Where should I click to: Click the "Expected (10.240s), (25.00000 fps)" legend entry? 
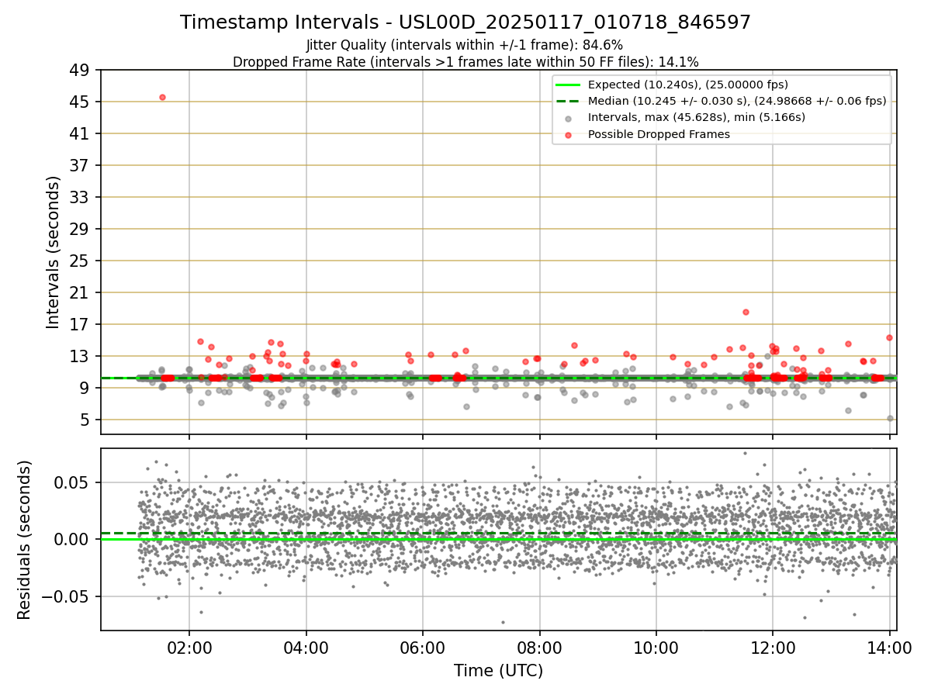click(x=688, y=84)
